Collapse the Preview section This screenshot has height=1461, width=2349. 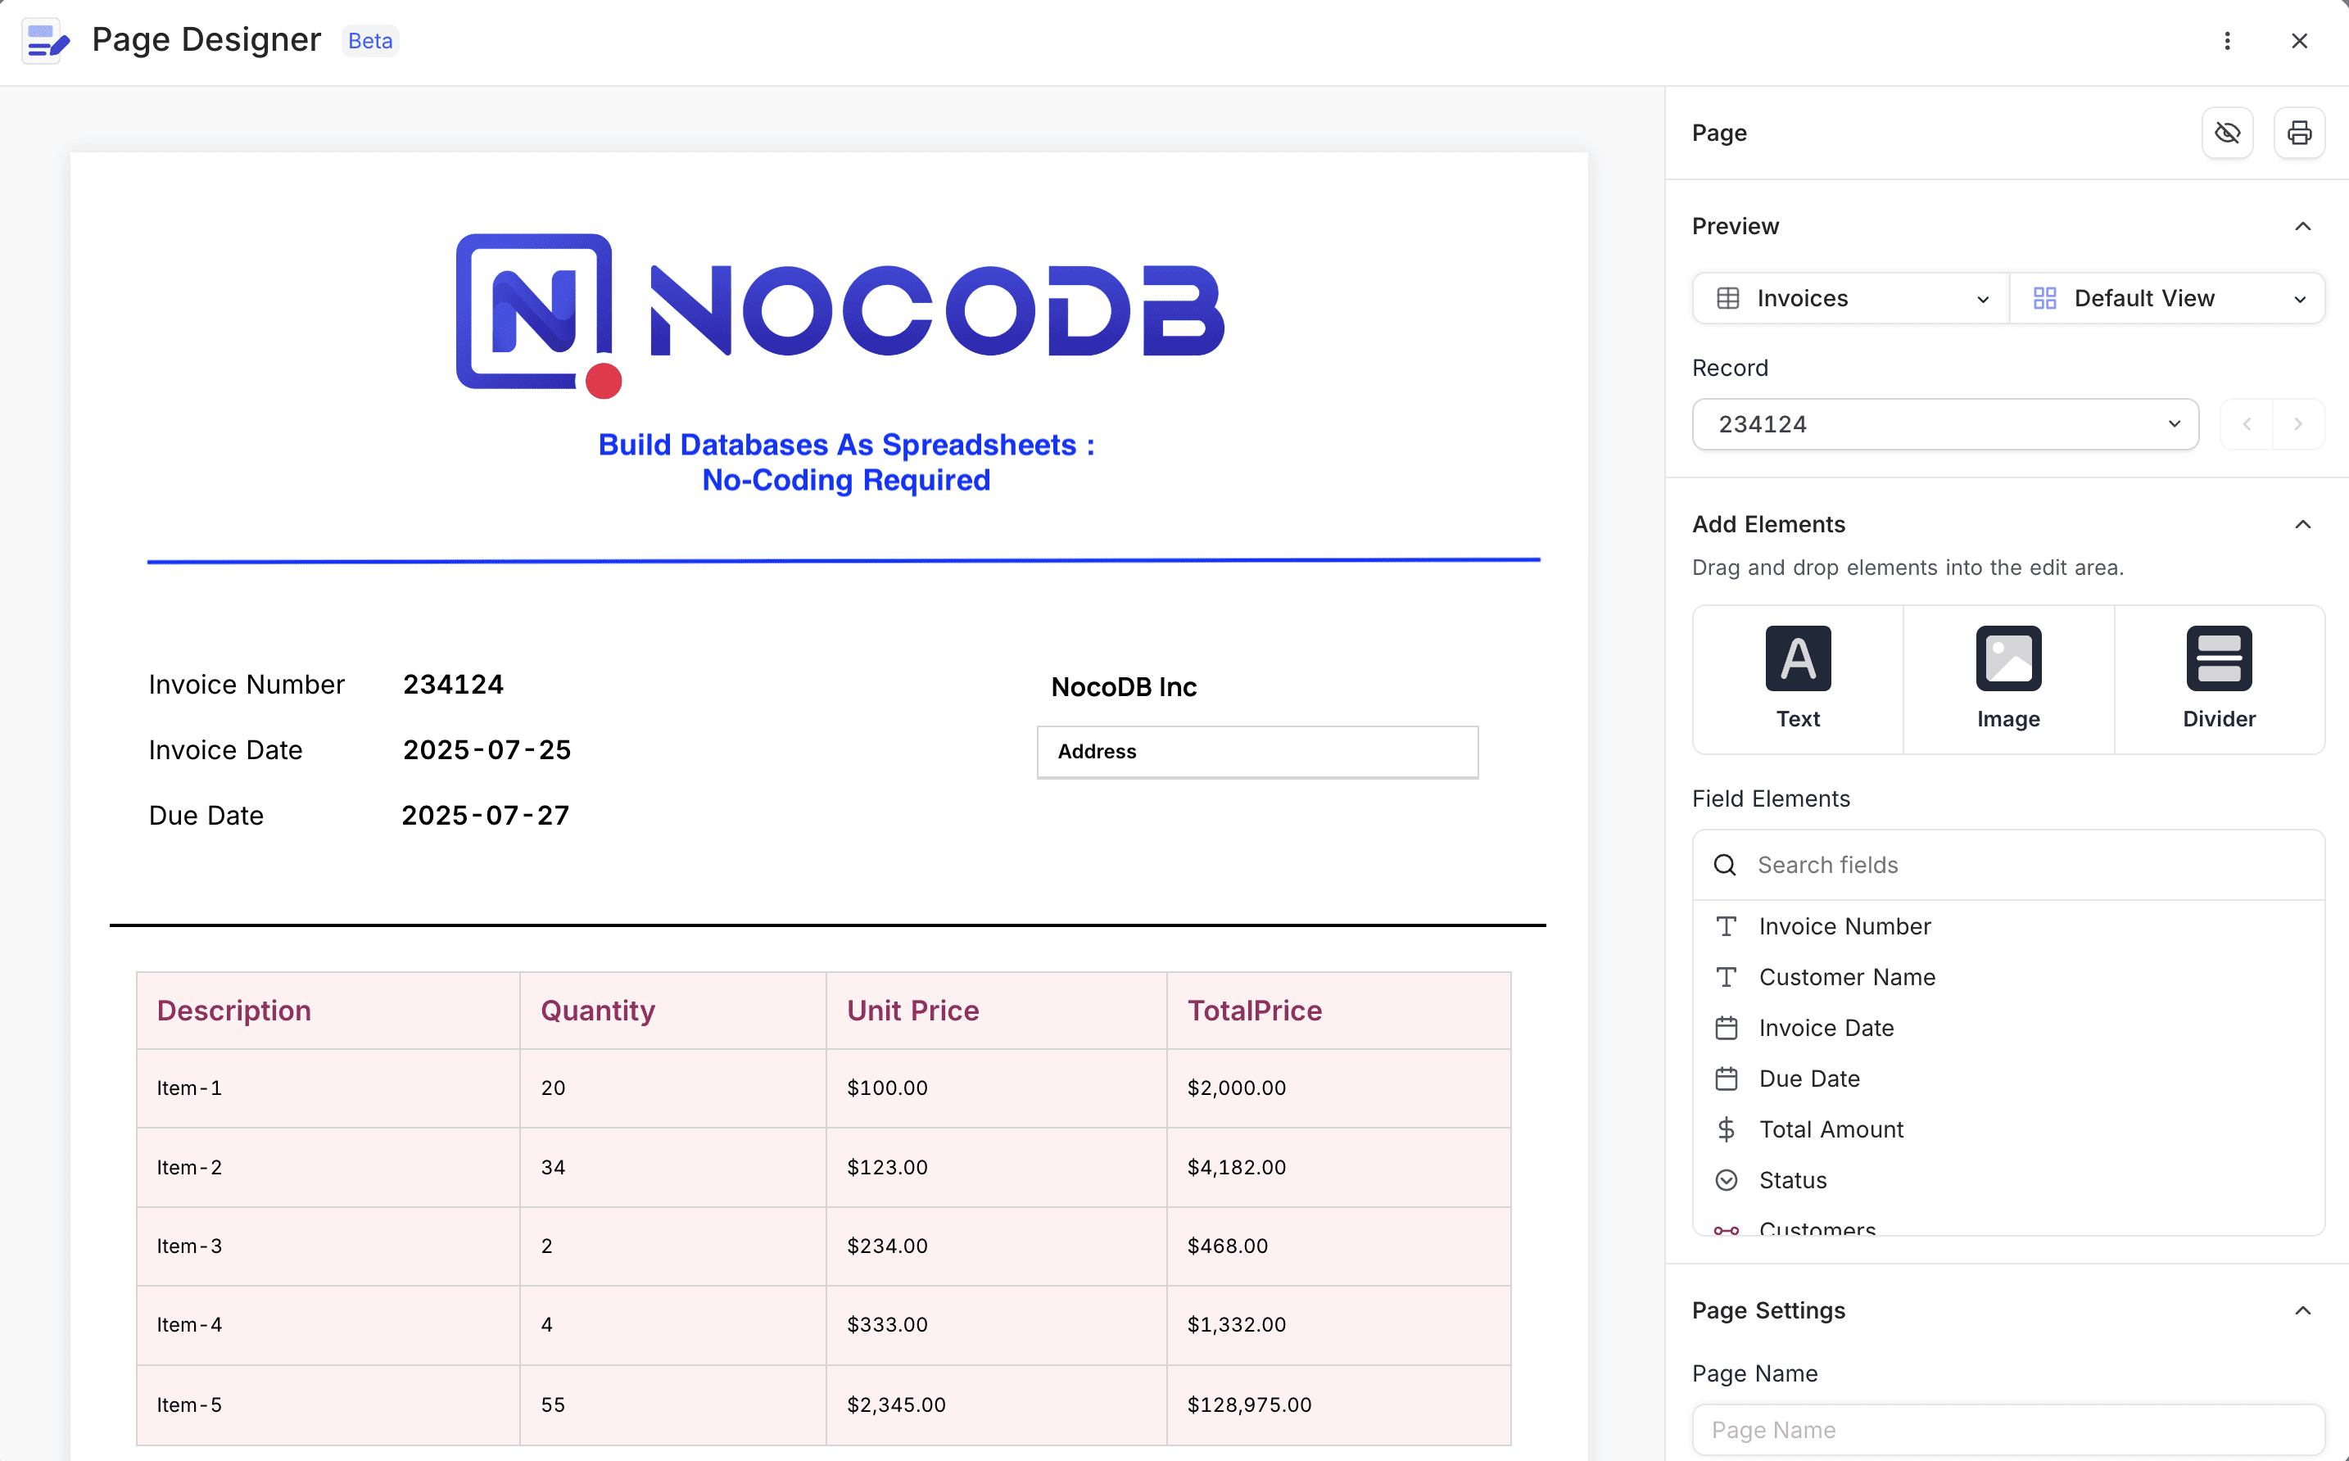pyautogui.click(x=2302, y=226)
